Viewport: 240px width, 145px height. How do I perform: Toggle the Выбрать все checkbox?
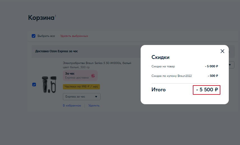tap(34, 36)
